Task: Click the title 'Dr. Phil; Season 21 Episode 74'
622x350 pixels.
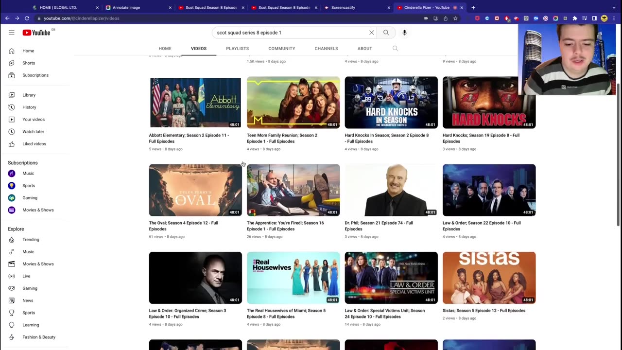Action: 379,226
